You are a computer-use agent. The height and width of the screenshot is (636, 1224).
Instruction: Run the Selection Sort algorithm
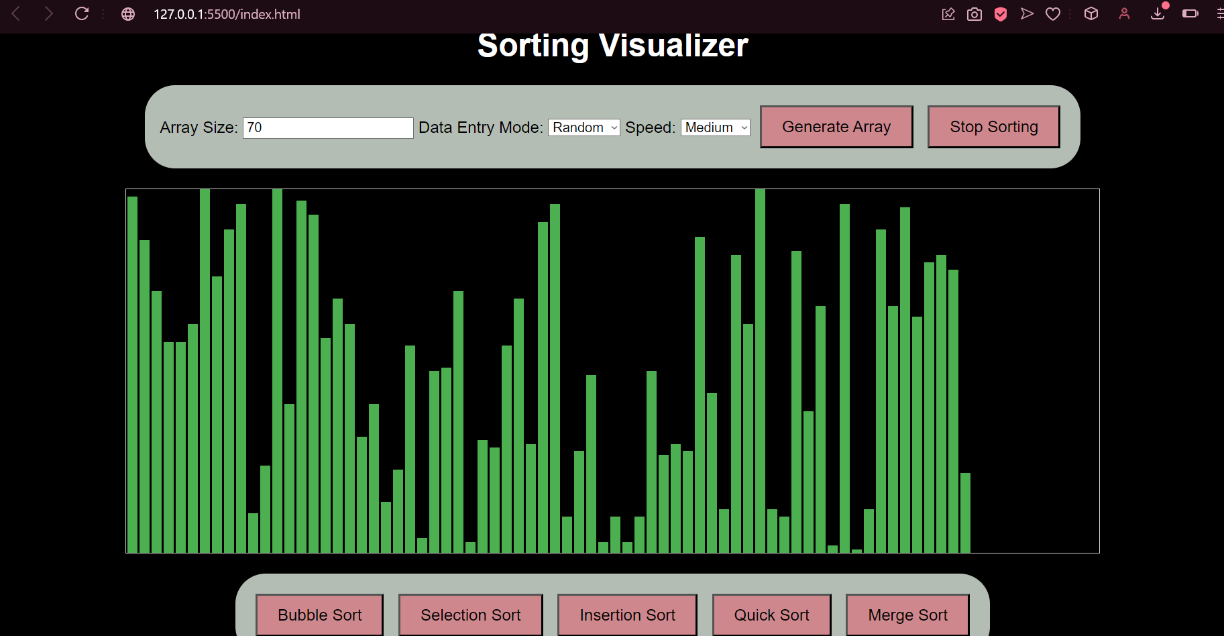pyautogui.click(x=470, y=615)
